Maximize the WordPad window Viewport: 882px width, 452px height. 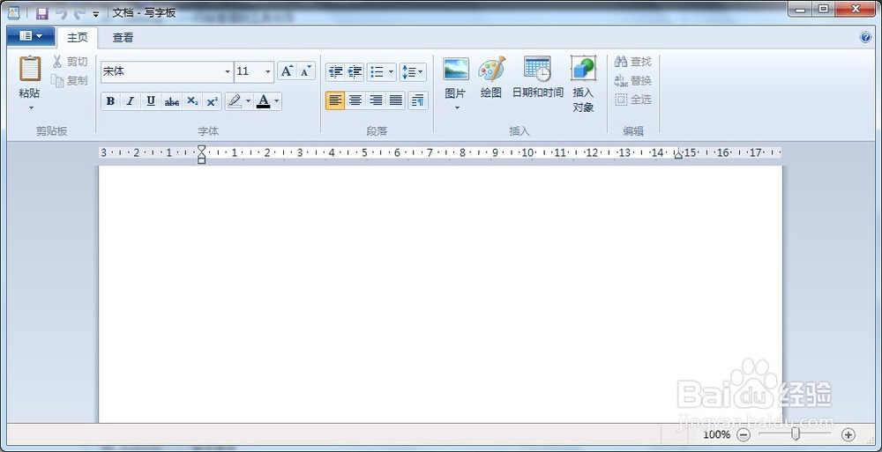point(824,9)
